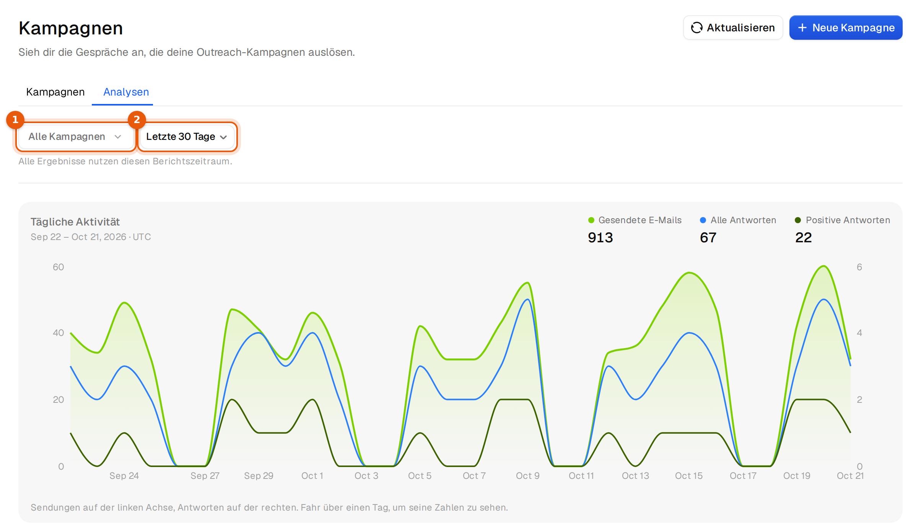Click the Sep 29 axis label
Screen dimensions: 921x532
259,476
